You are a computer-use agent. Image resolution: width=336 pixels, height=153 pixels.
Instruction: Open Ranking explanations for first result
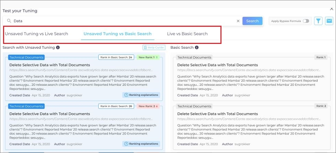[141, 95]
